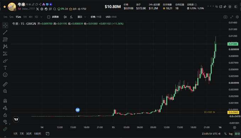241x138 pixels.
Task: Click the crown 2/3 indicator
Action: tap(73, 9)
